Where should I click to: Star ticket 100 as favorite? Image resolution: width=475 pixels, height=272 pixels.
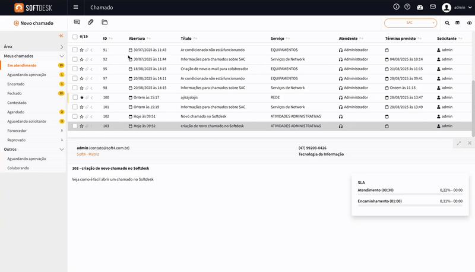82,97
